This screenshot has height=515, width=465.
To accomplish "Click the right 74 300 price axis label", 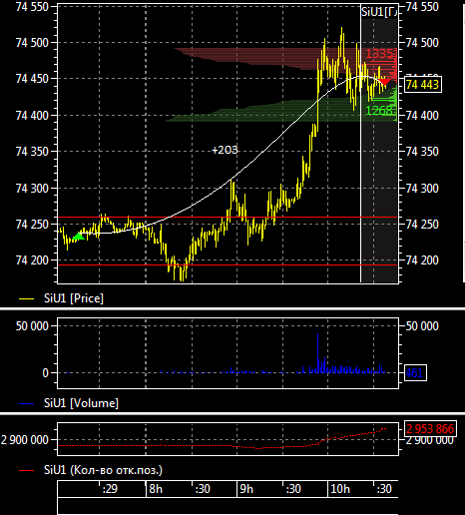I will (x=422, y=189).
